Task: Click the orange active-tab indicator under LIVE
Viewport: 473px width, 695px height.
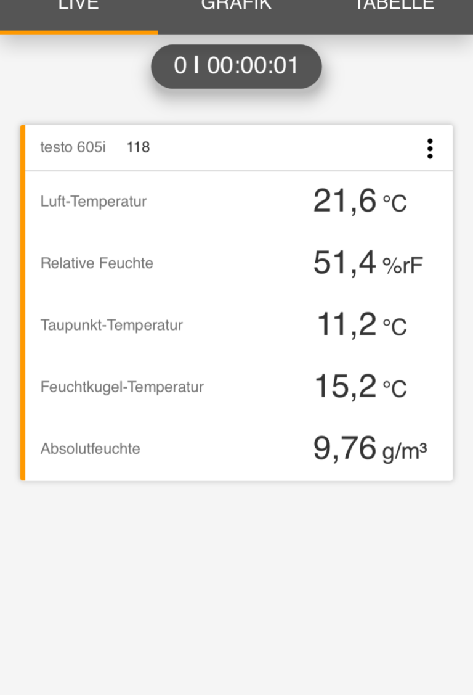Action: click(79, 32)
